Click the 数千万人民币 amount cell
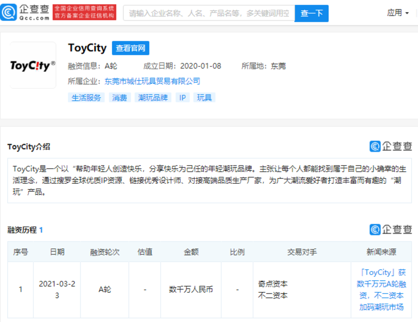 point(191,289)
